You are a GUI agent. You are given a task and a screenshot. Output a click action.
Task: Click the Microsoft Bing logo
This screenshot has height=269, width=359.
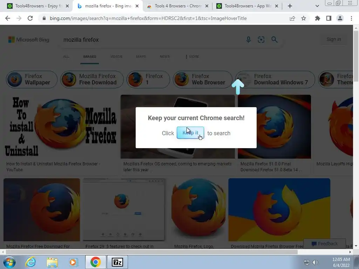(x=29, y=40)
